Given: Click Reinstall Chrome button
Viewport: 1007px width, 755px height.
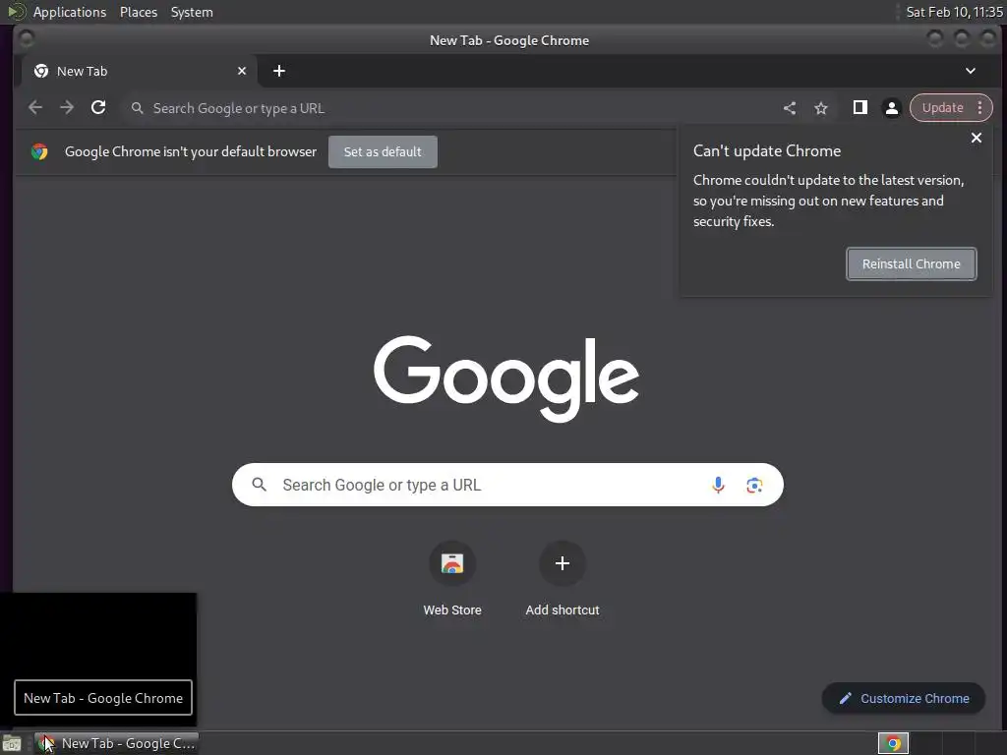Looking at the screenshot, I should [x=912, y=263].
